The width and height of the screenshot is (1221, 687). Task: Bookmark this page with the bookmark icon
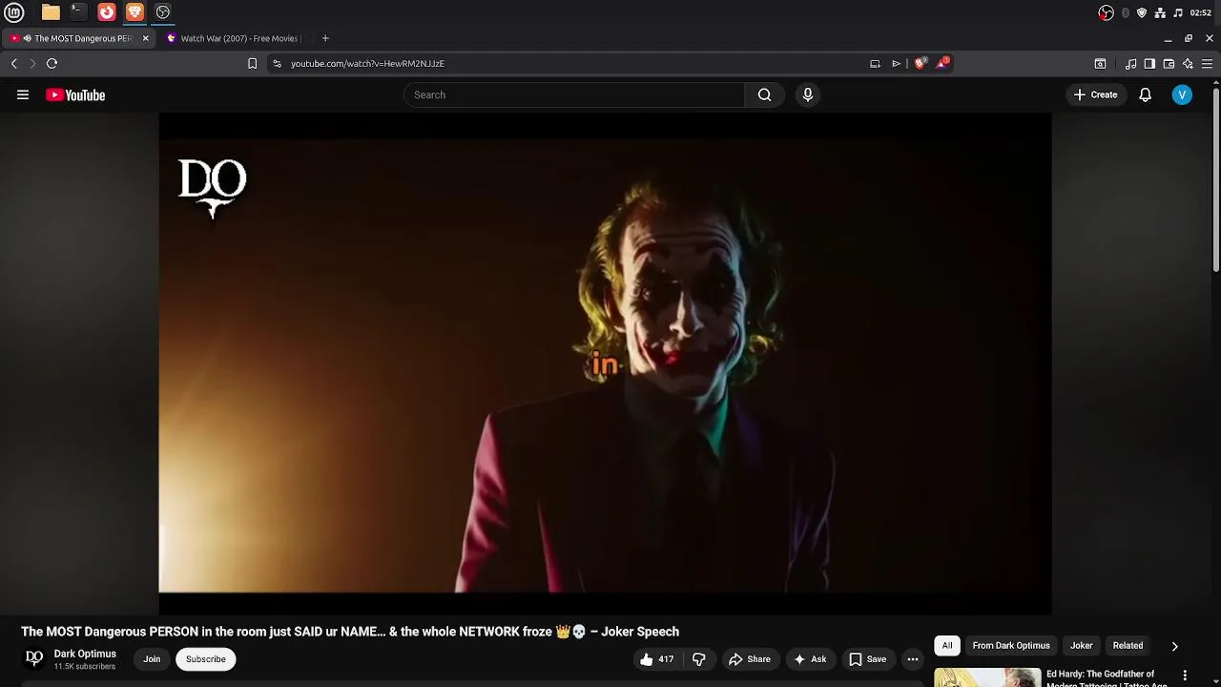252,63
